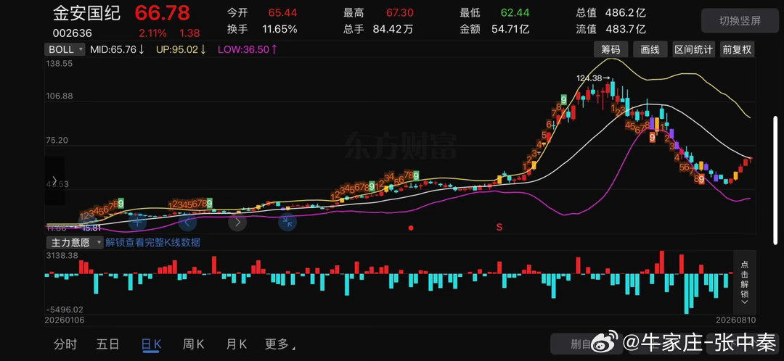Click the 解锁查看完整K线数据 link

(x=153, y=243)
